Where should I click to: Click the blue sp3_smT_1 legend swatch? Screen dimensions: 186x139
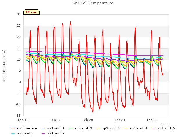(x=43, y=129)
